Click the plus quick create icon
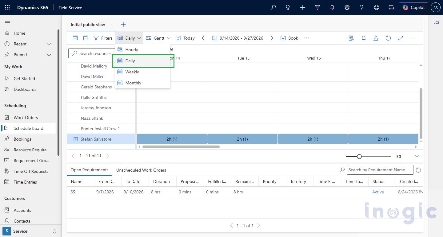The height and width of the screenshot is (237, 443). [302, 7]
